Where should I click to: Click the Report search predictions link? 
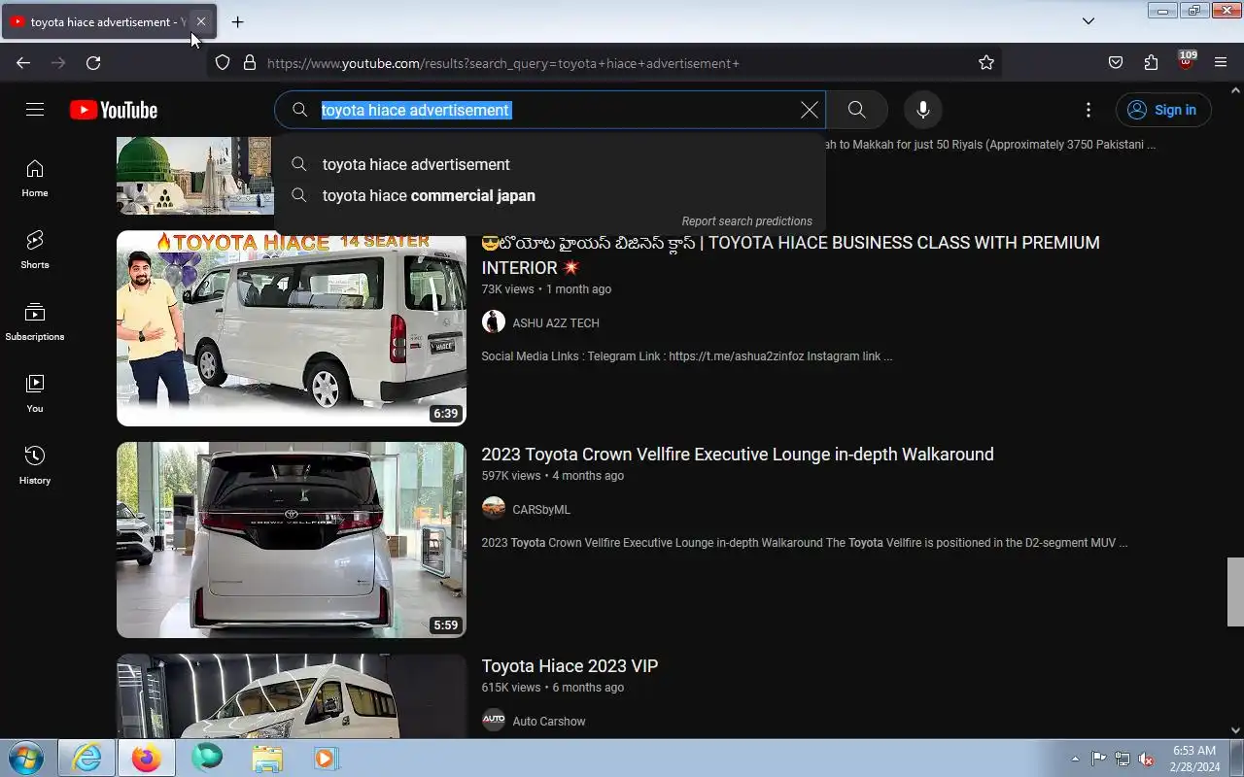(746, 221)
